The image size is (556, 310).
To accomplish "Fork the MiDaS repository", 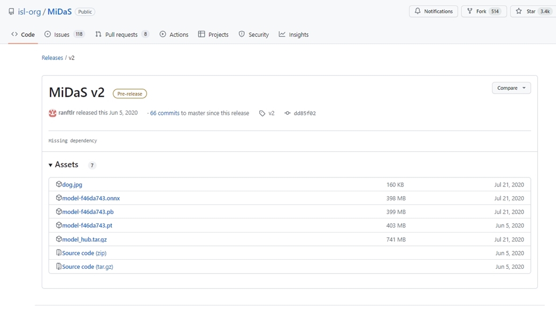I will pyautogui.click(x=482, y=11).
